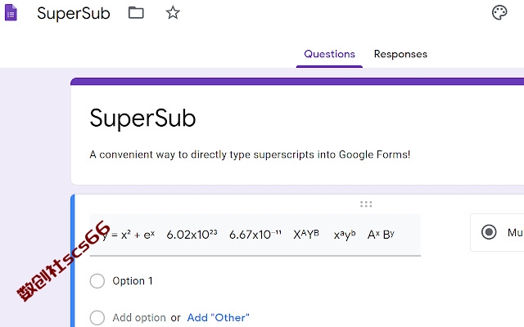Open the customize theme palette icon
Image resolution: width=524 pixels, height=327 pixels.
[x=499, y=13]
